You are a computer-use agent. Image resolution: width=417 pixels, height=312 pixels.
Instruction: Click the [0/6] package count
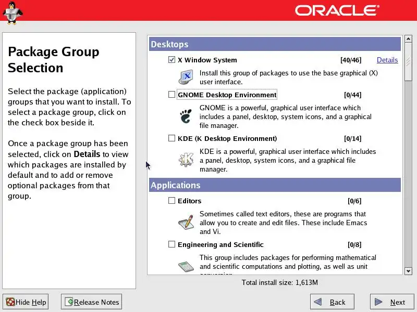tap(354, 201)
